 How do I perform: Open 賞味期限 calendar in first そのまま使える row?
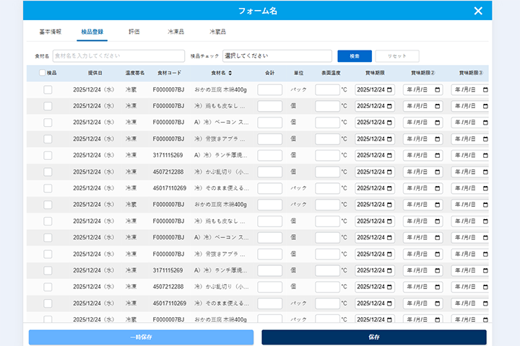point(389,188)
